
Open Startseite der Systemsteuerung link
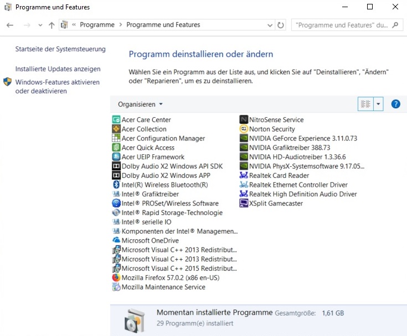(60, 49)
